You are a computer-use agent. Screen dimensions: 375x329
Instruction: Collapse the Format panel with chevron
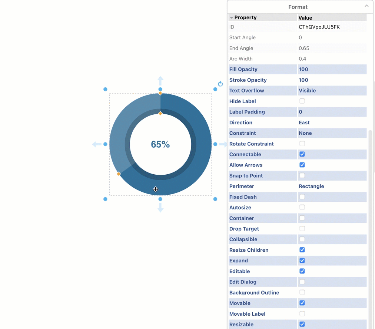tap(366, 6)
